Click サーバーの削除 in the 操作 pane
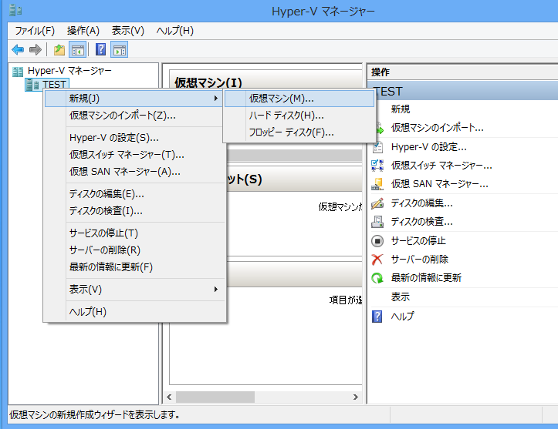 420,260
